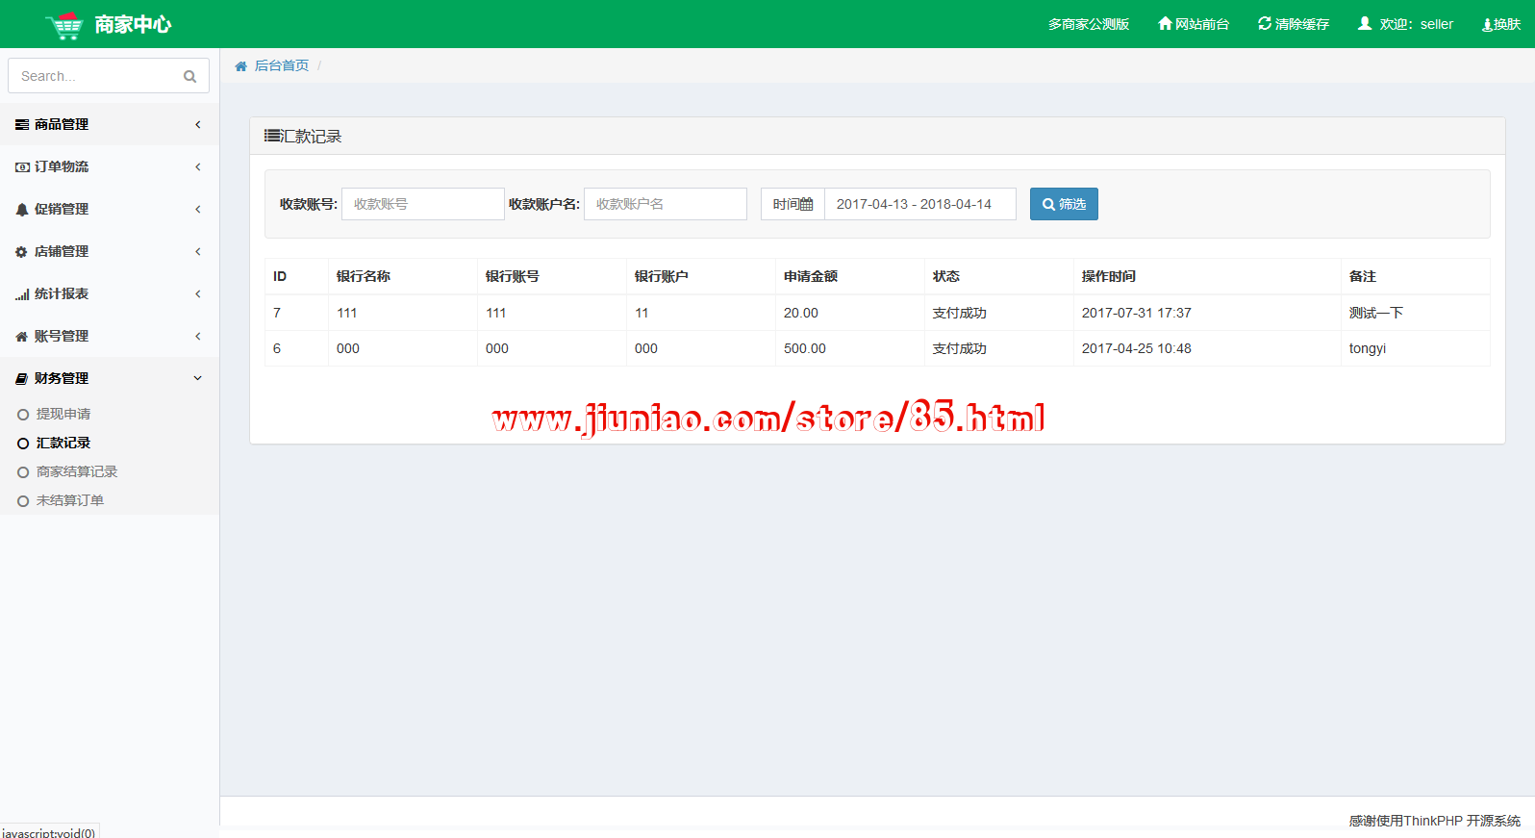Collapse the 财务管理 menu chevron
The height and width of the screenshot is (838, 1535).
198,378
